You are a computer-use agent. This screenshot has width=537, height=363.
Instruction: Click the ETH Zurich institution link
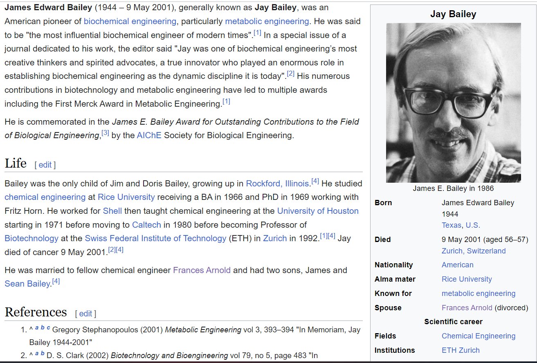pyautogui.click(x=460, y=350)
